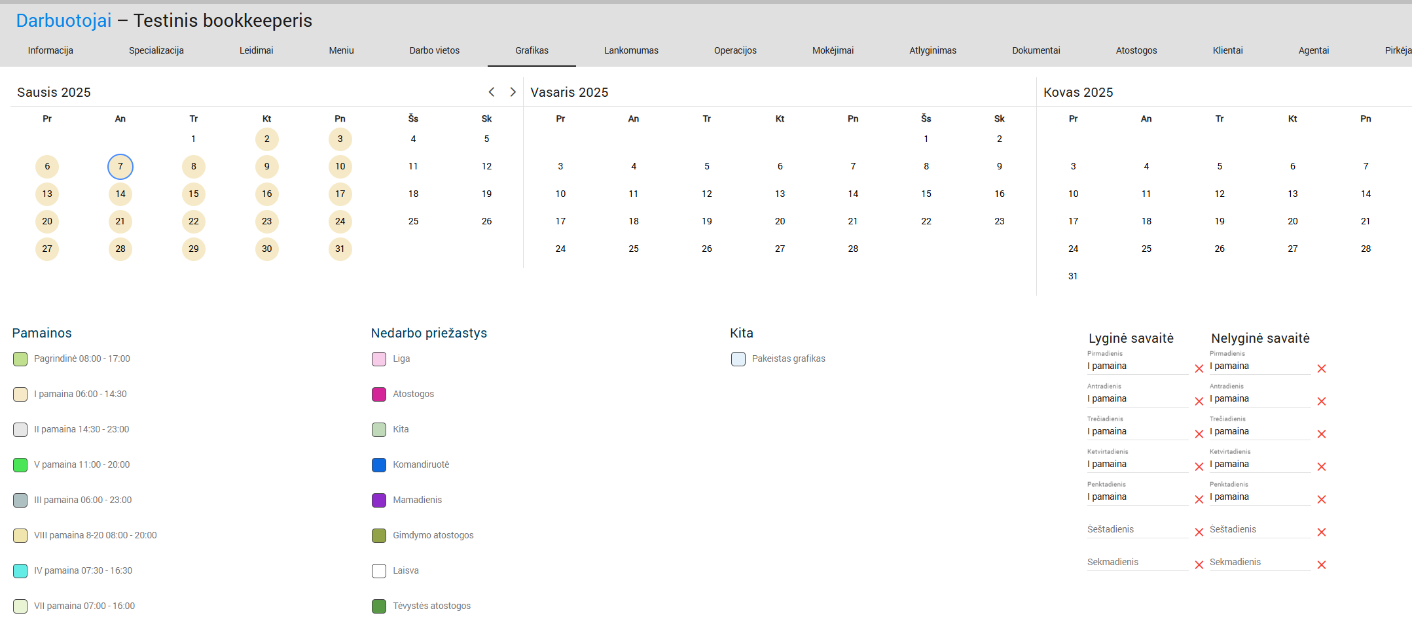Remove odd week Penktadienis shift assignment

(x=1321, y=500)
